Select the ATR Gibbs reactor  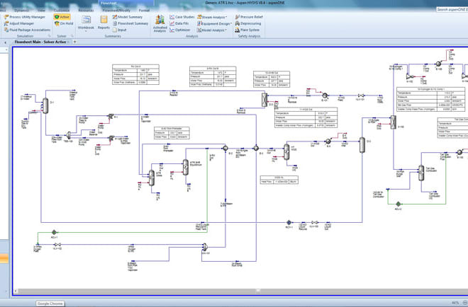pyautogui.click(x=152, y=178)
